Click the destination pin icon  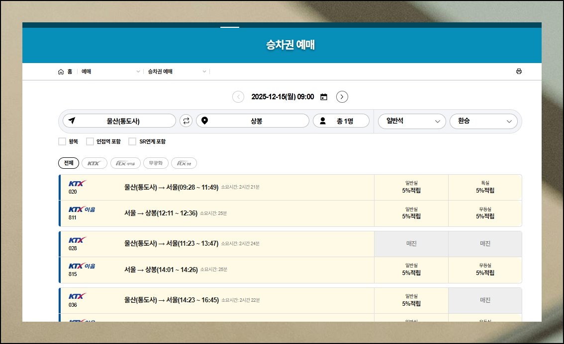(205, 121)
